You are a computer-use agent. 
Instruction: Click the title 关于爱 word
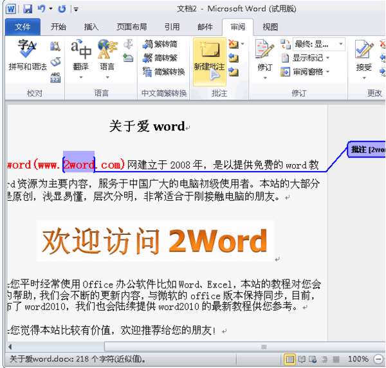147,126
